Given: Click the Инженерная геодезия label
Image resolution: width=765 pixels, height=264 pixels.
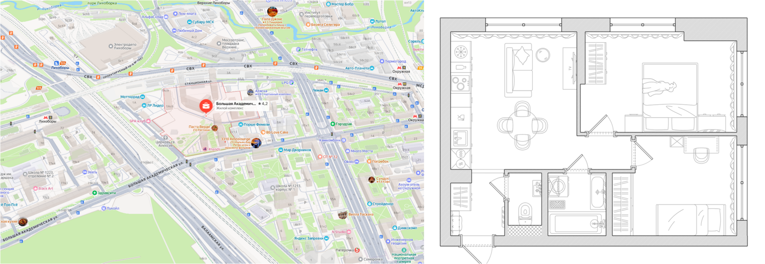Looking at the screenshot, I should (402, 241).
